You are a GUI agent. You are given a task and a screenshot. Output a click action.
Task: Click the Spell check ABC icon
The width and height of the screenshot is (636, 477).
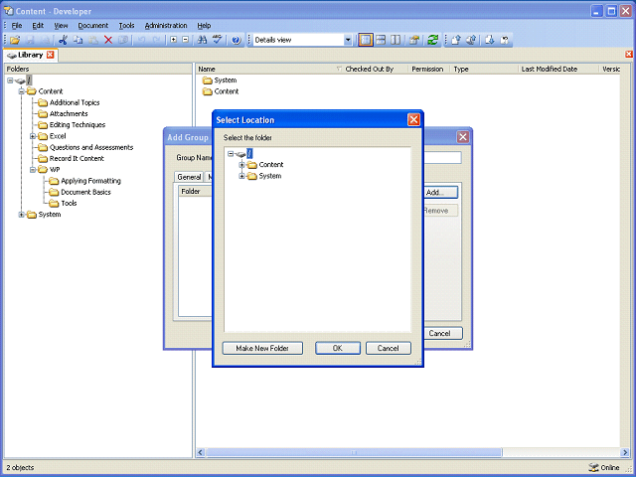218,40
